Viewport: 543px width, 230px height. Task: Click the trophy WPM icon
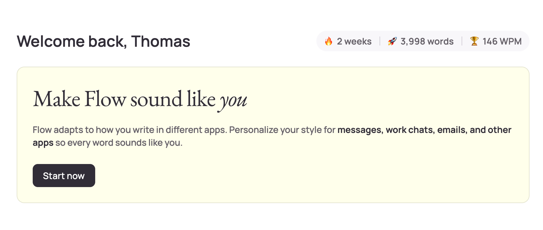click(x=474, y=41)
